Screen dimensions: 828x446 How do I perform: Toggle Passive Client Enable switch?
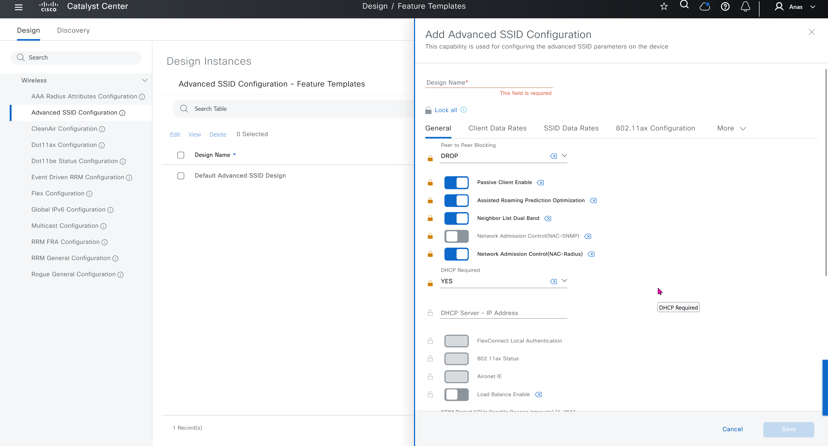coord(456,182)
